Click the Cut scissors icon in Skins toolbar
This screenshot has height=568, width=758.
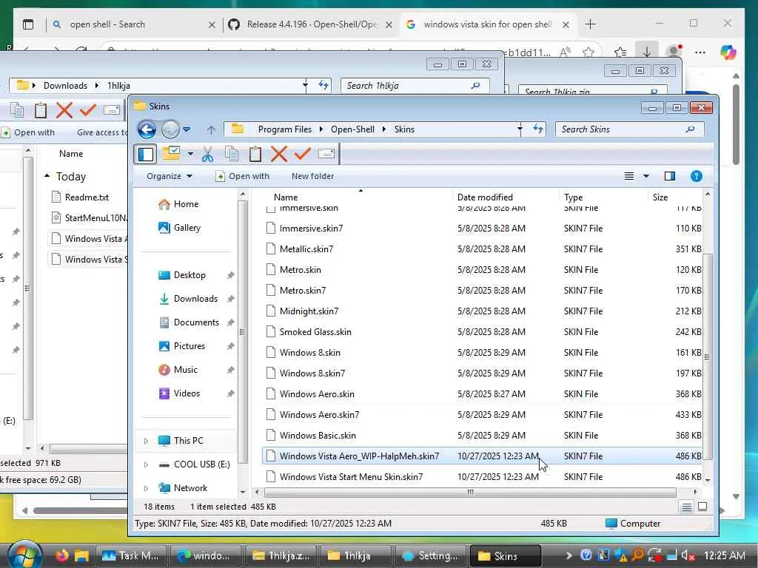[x=207, y=154]
